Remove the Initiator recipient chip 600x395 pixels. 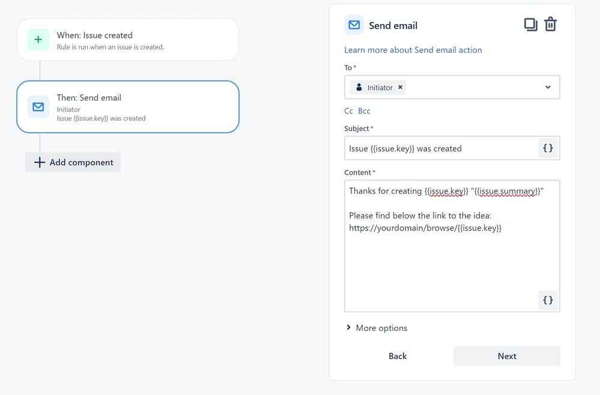pos(400,87)
